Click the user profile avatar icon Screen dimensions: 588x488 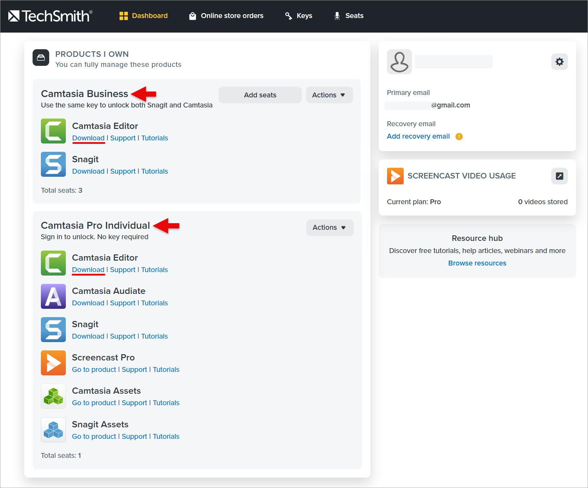(x=399, y=62)
